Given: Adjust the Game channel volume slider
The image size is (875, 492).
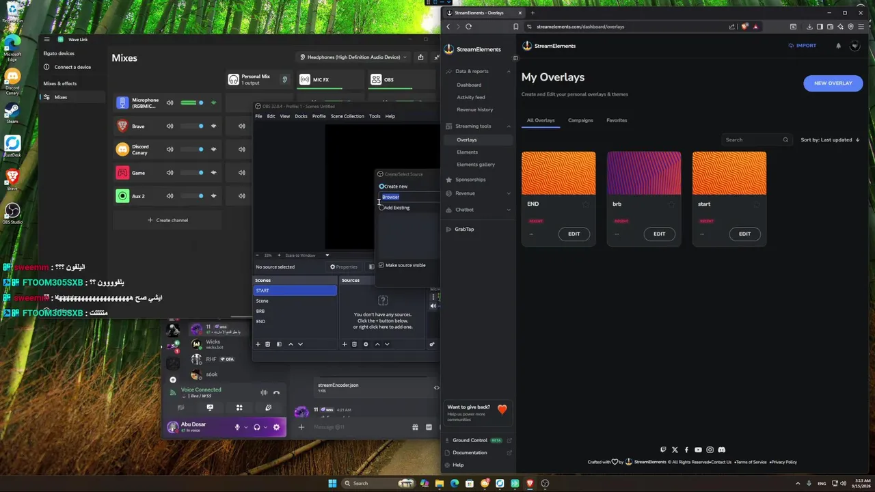Looking at the screenshot, I should [x=191, y=172].
